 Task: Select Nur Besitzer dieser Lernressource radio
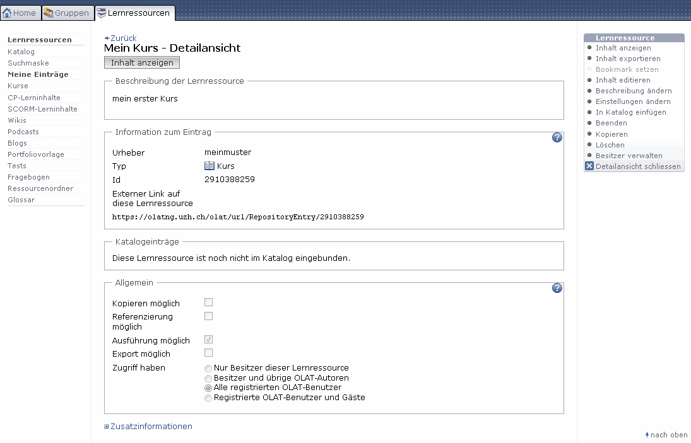coord(208,368)
